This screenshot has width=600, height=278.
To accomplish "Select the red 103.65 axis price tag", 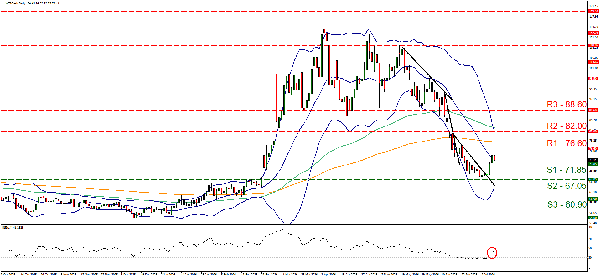I will point(594,62).
